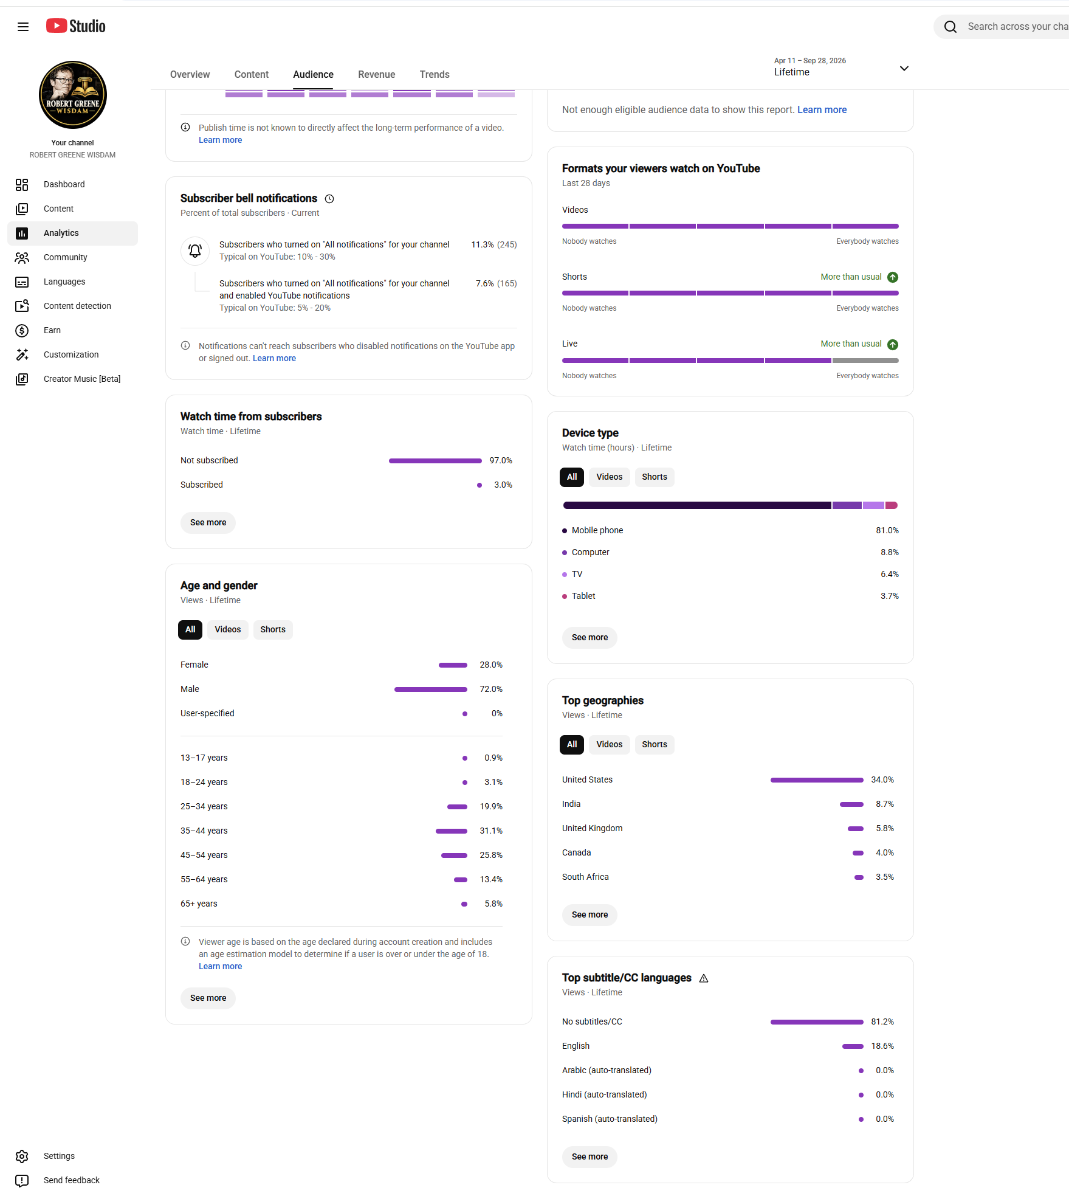Click See more in Top geographies card
The height and width of the screenshot is (1196, 1069).
(x=589, y=914)
